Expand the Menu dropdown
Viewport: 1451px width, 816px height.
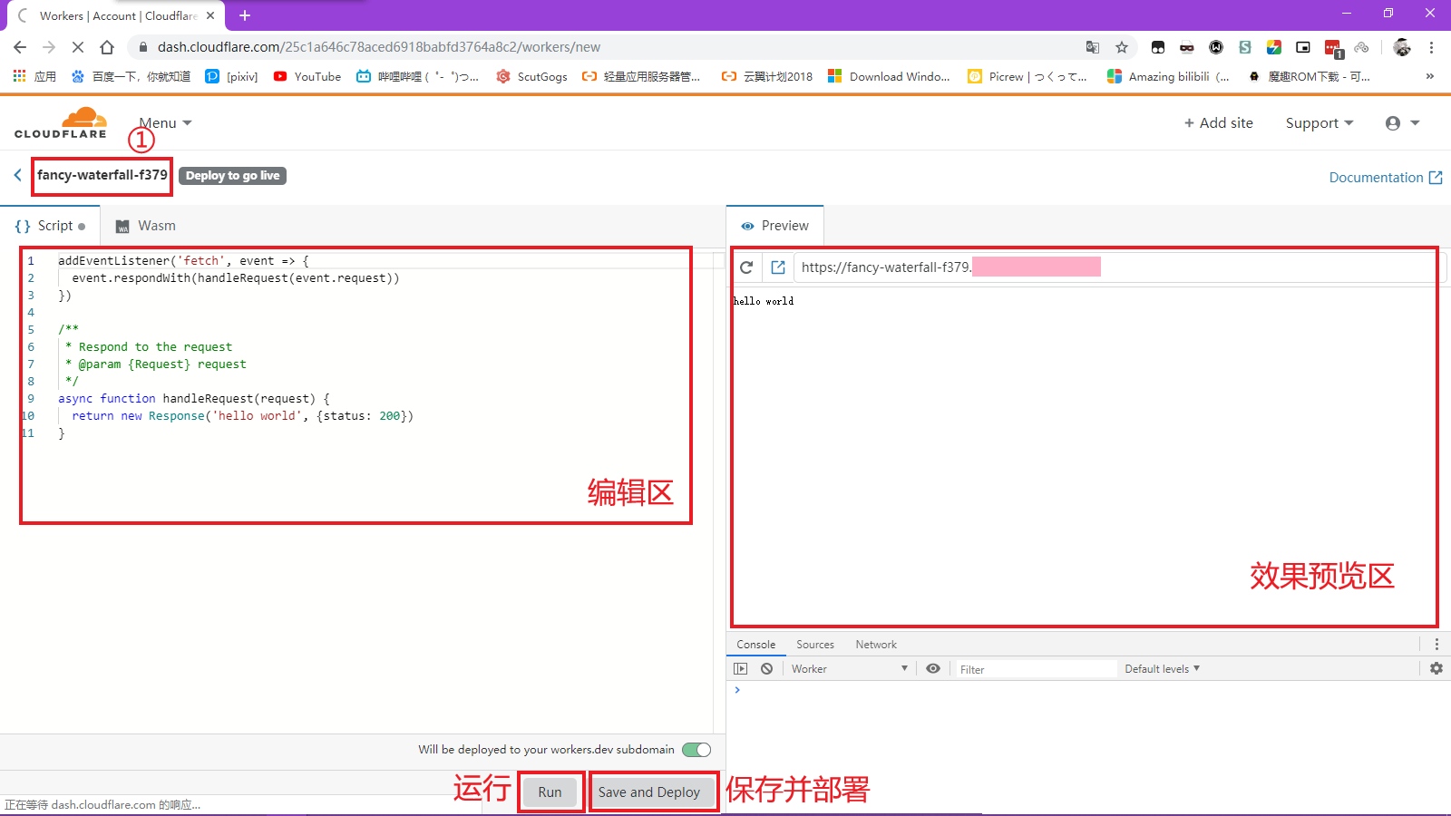(165, 123)
